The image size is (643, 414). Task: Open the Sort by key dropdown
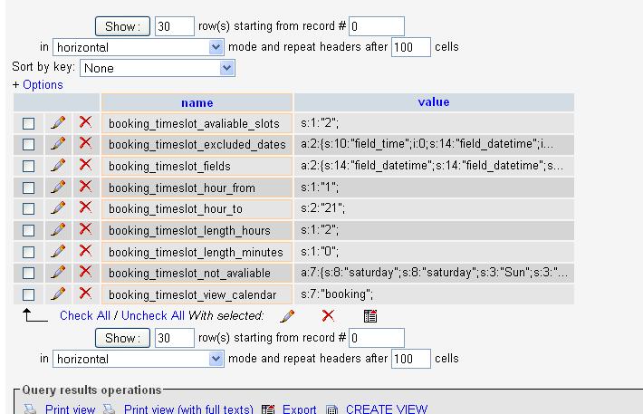pyautogui.click(x=158, y=68)
